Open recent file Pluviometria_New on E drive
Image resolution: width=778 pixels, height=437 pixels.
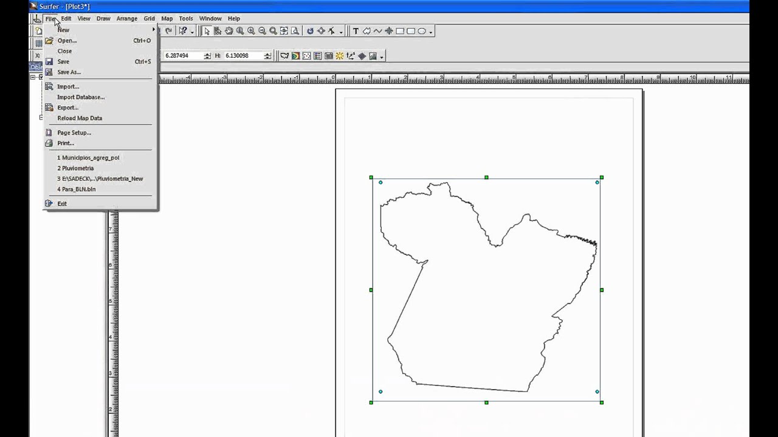pos(100,178)
